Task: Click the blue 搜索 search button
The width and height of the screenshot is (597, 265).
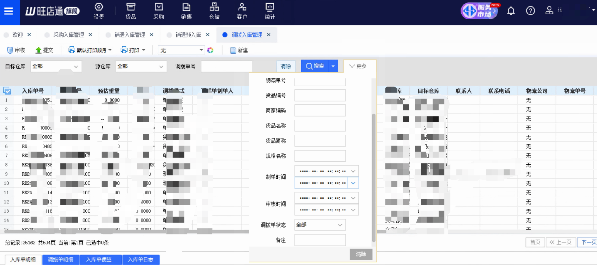Action: (315, 66)
